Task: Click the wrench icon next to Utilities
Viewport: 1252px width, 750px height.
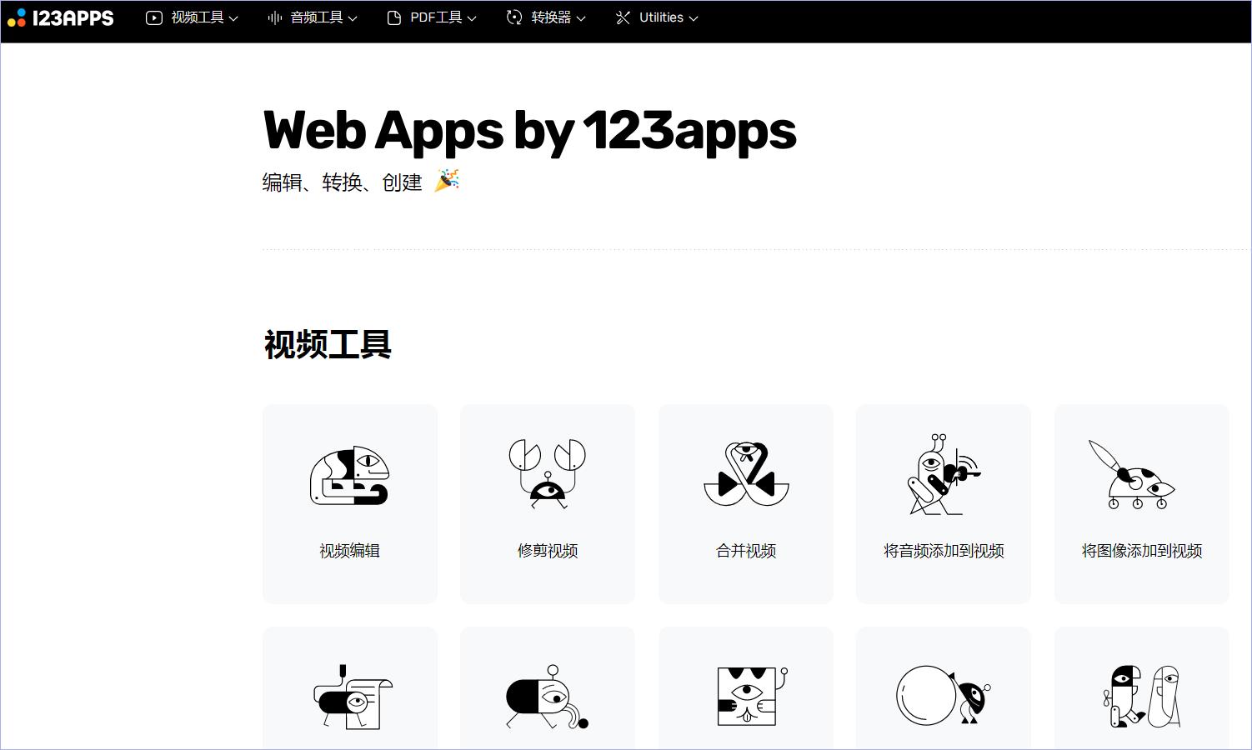Action: pos(623,17)
